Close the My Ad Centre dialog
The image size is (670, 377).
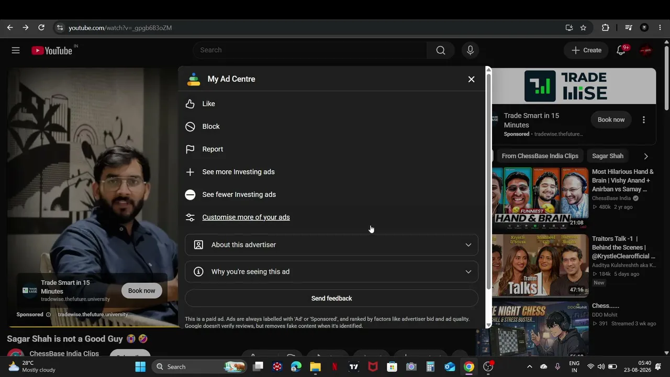(x=471, y=79)
